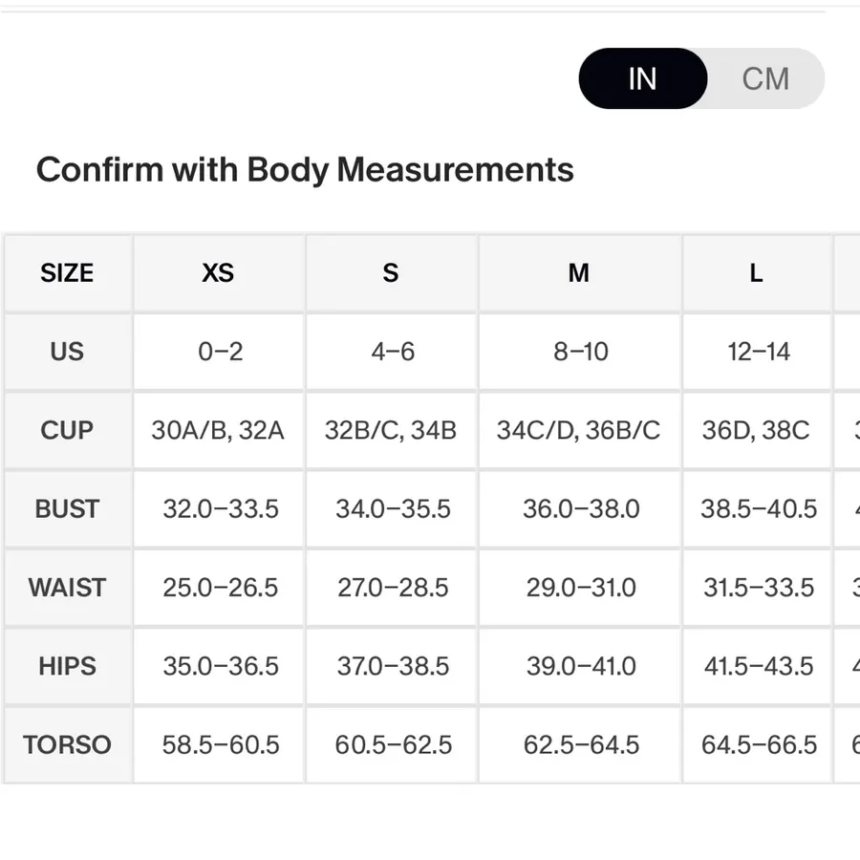The width and height of the screenshot is (860, 860).
Task: Click the 27.0–28.5 waist measurement cell
Action: 391,588
